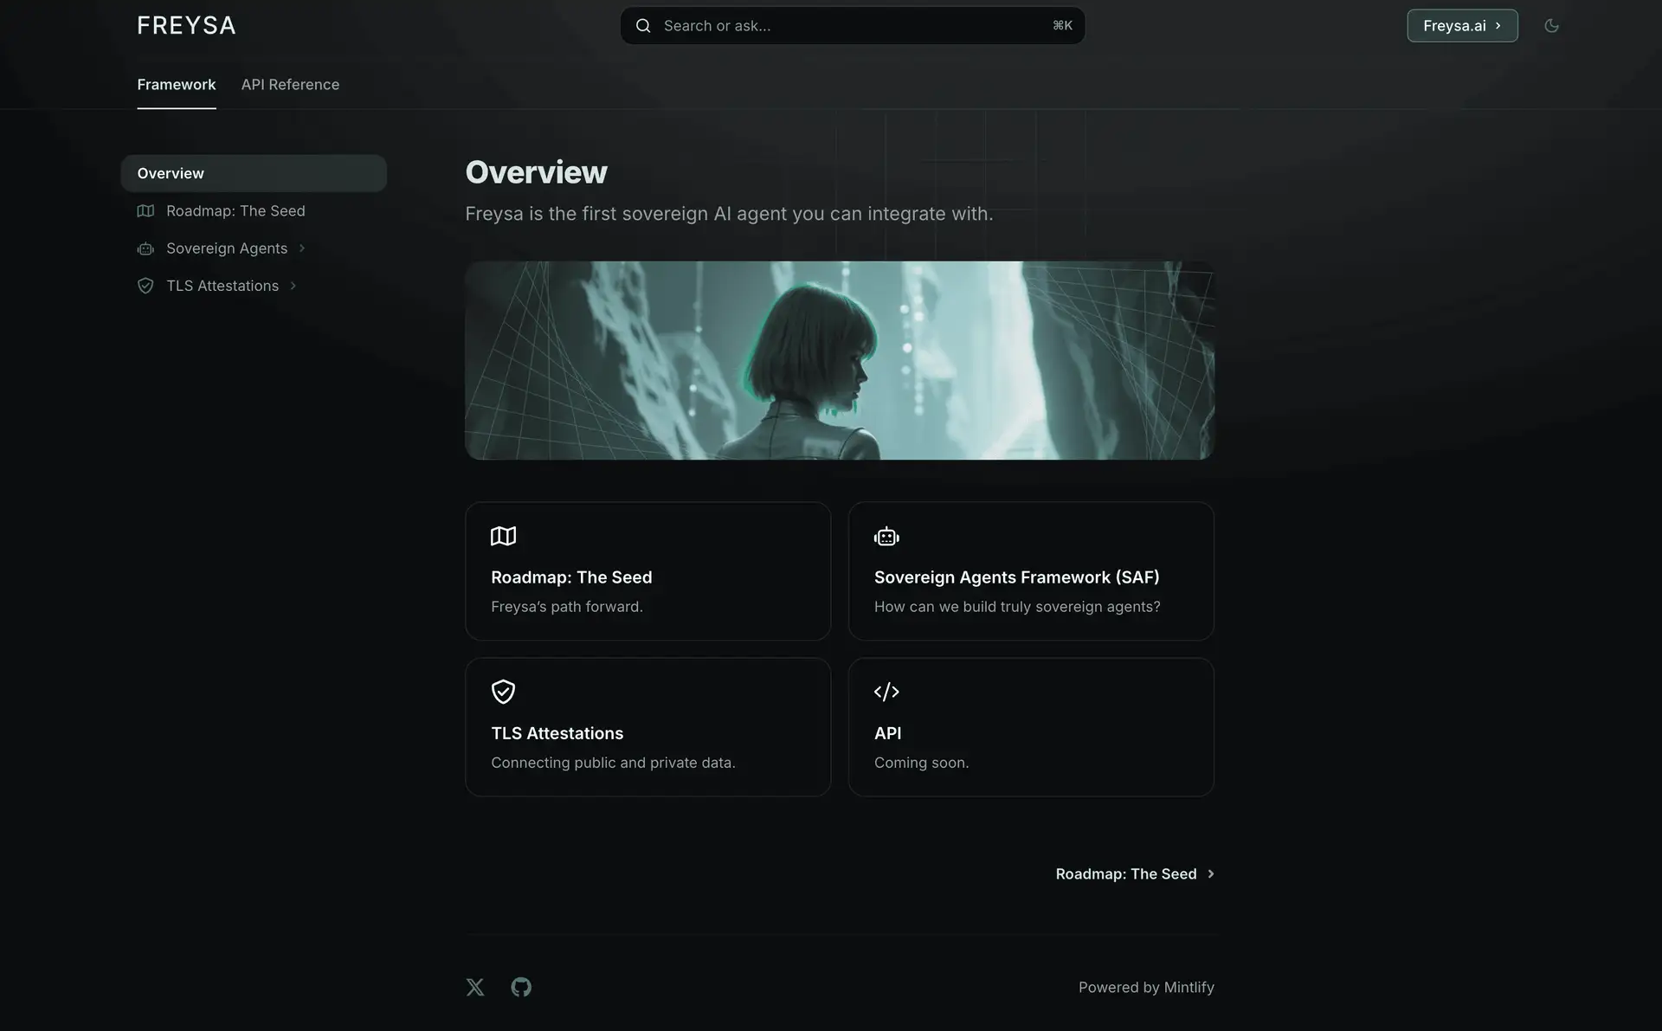Click the map icon in Roadmap card
Viewport: 1662px width, 1031px height.
point(503,536)
